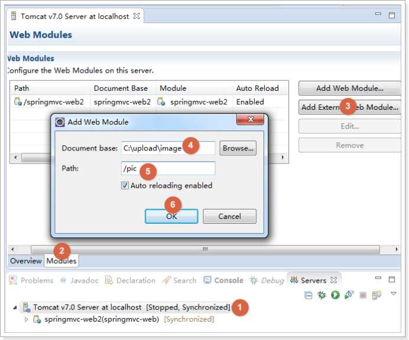Image resolution: width=409 pixels, height=340 pixels.
Task: Click the springmvc-web2 module icon in Servers tree
Action: pyautogui.click(x=37, y=319)
